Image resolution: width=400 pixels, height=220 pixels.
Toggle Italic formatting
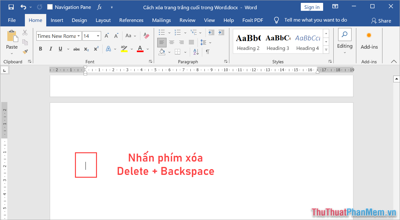50,48
